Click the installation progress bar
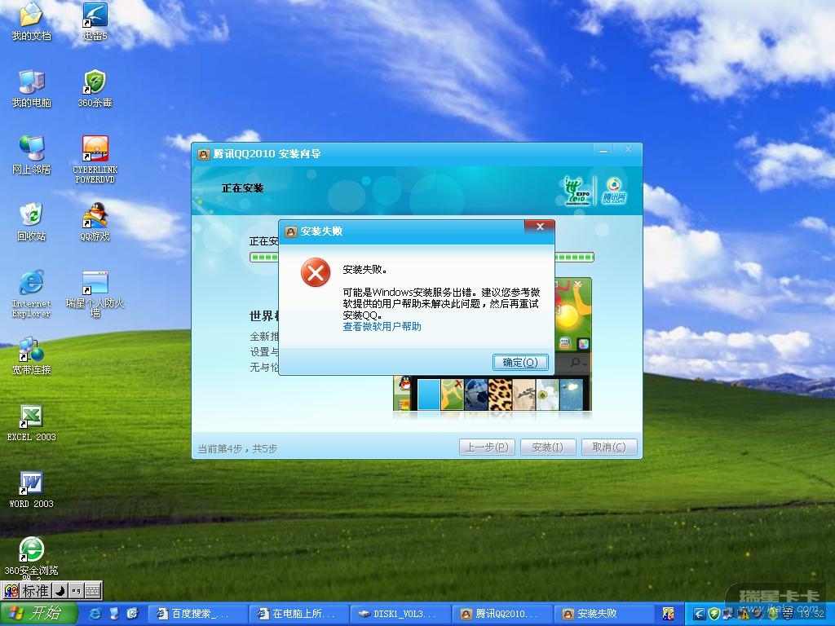 click(422, 257)
